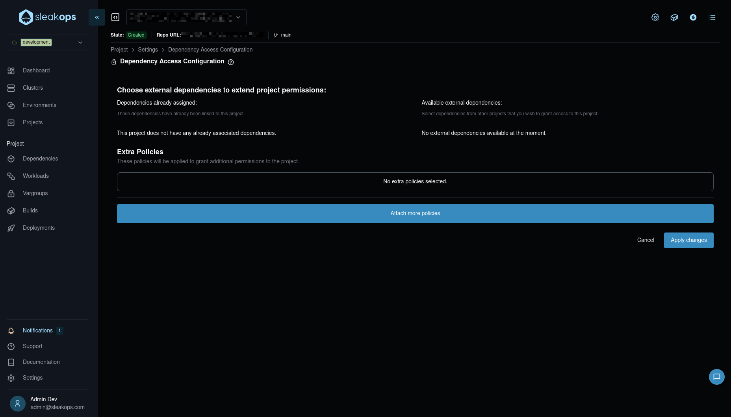Navigate to Deployments section

(39, 228)
